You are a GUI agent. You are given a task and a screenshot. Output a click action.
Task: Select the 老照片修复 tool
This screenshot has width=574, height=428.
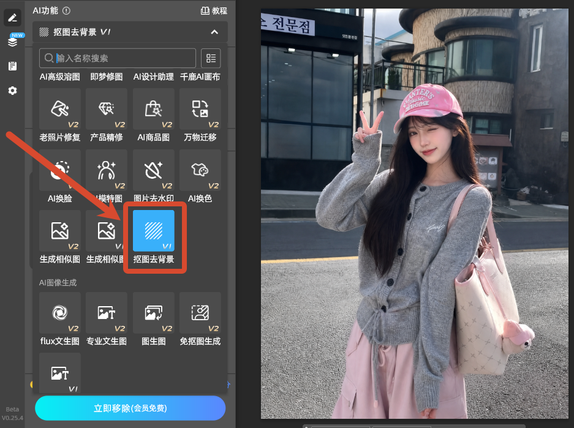tap(60, 116)
